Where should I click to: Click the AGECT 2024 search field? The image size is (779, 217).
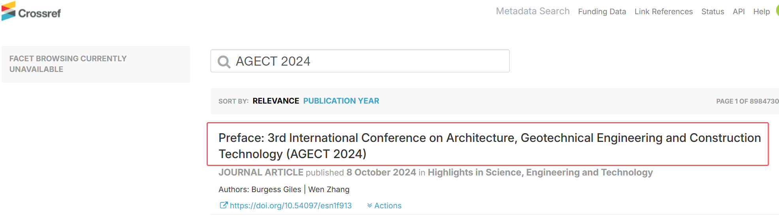[x=360, y=61]
